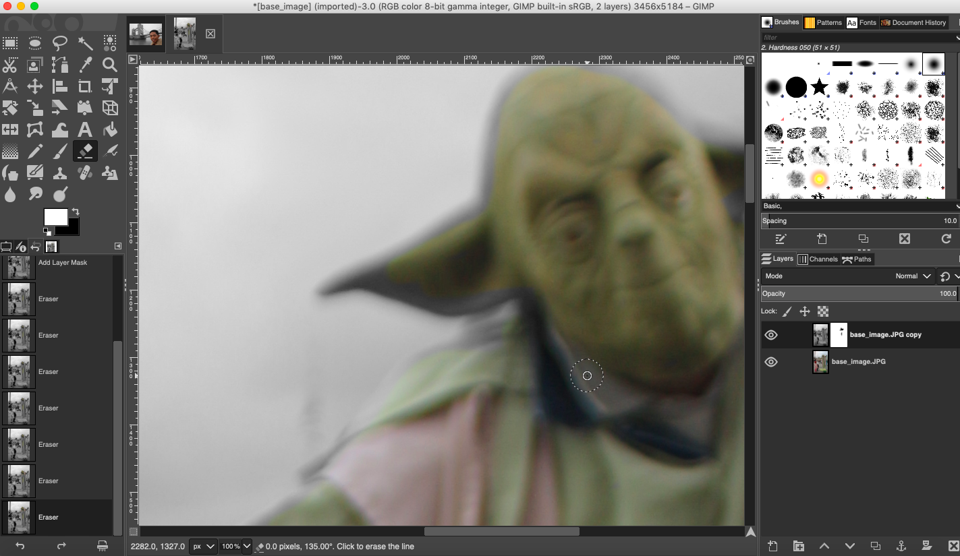Image resolution: width=960 pixels, height=556 pixels.
Task: Select the Rectangle Select tool
Action: tap(10, 44)
